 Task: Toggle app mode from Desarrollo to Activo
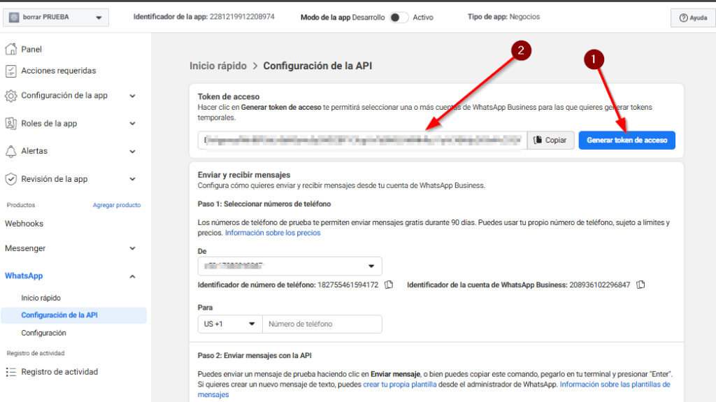pyautogui.click(x=398, y=17)
